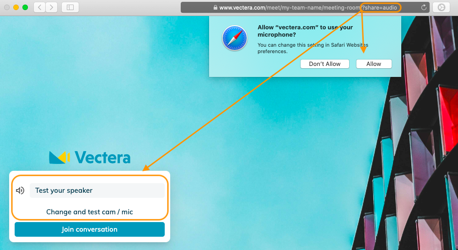Click the Safari compass icon in the prompt
Viewport: 458px width, 250px height.
[x=235, y=38]
